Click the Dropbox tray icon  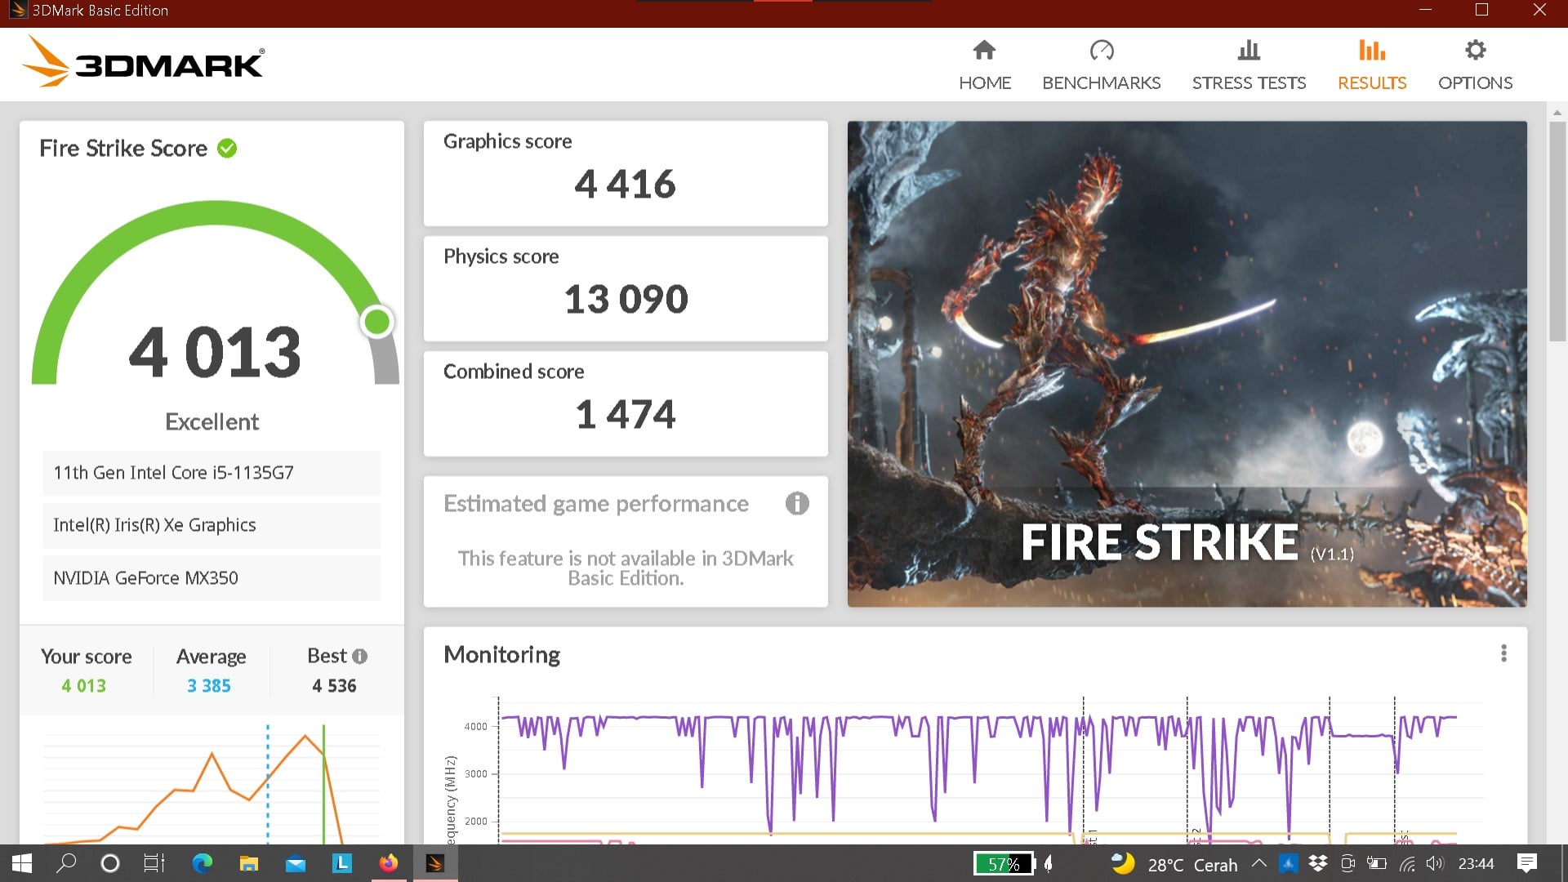(x=1318, y=863)
